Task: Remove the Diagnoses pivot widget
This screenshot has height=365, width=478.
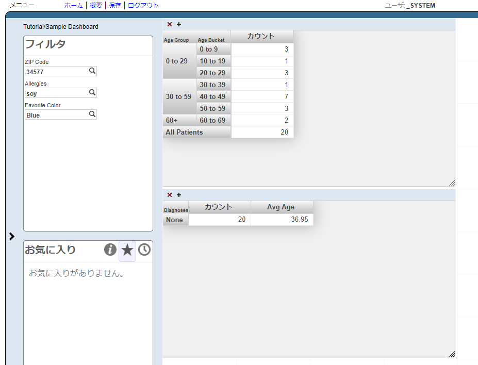Action: [x=170, y=195]
